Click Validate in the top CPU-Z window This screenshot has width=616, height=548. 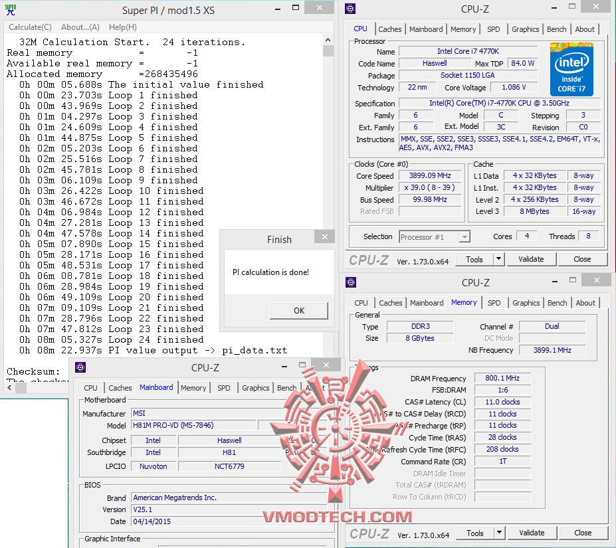click(531, 258)
